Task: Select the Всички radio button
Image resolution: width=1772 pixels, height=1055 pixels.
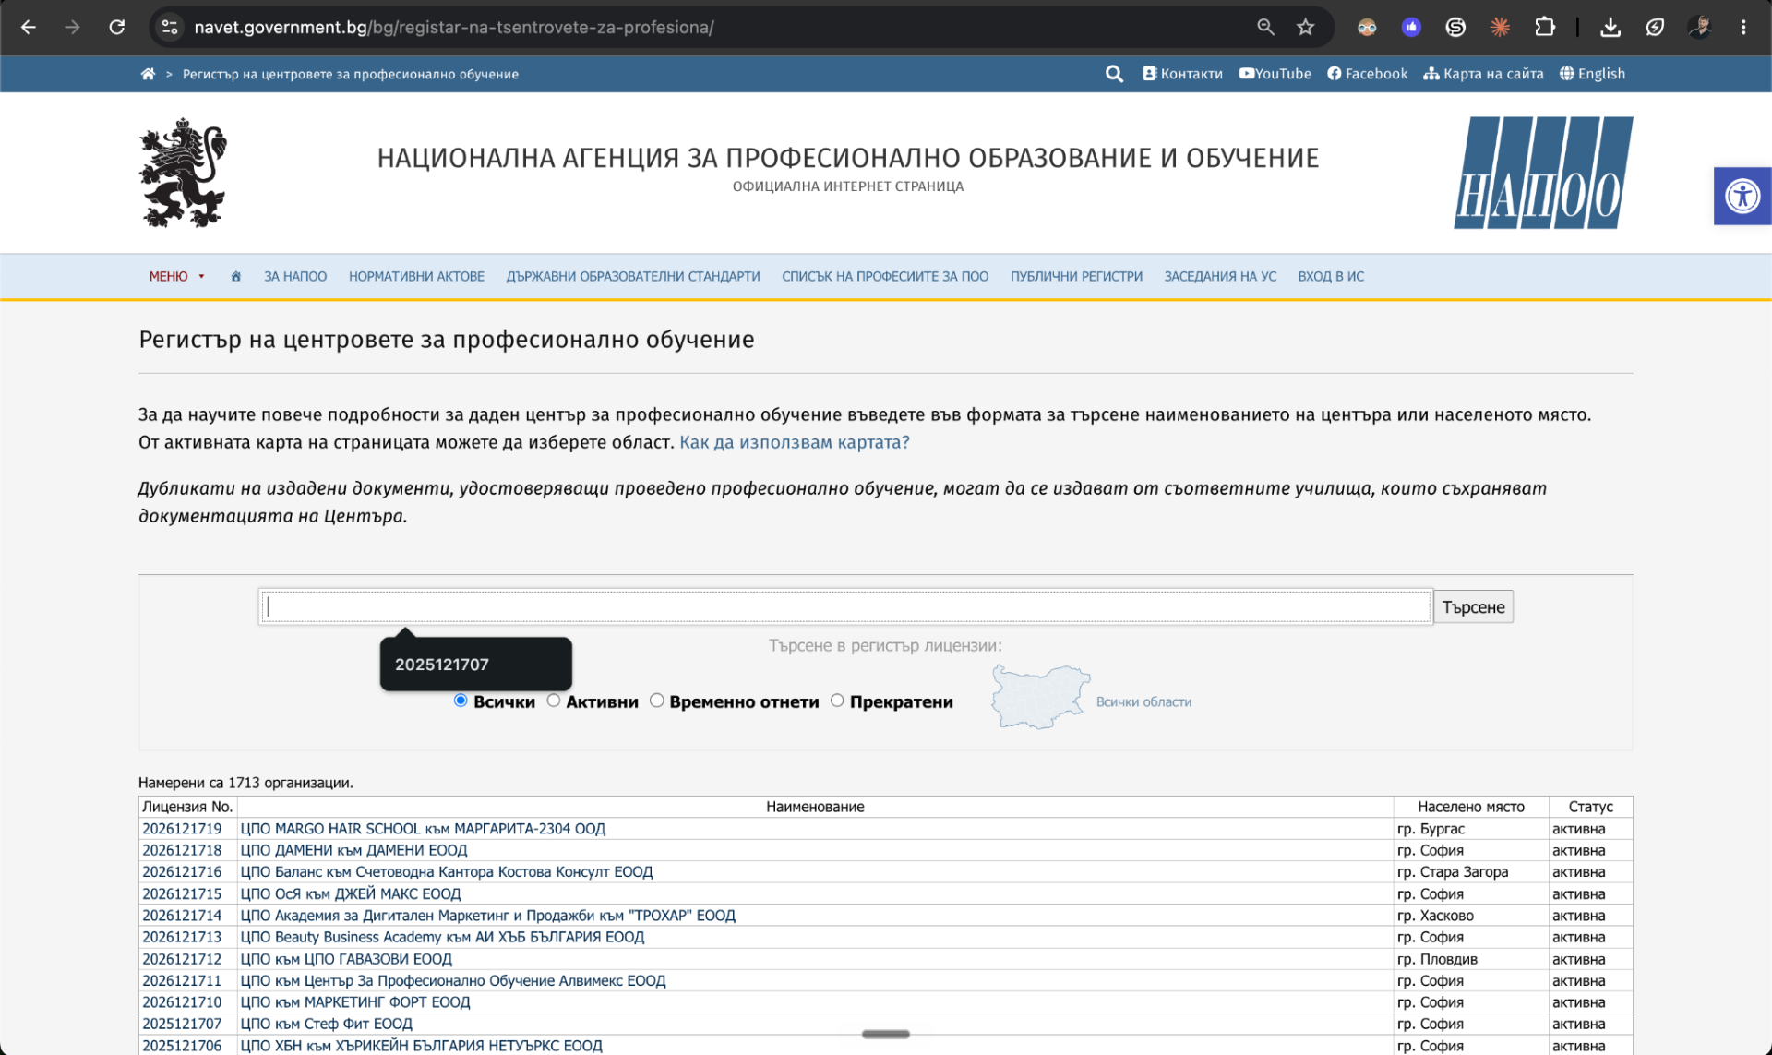Action: pyautogui.click(x=461, y=701)
